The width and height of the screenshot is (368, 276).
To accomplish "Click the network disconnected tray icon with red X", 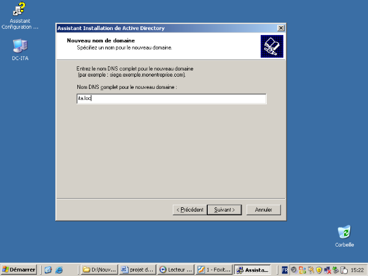I will point(327,270).
